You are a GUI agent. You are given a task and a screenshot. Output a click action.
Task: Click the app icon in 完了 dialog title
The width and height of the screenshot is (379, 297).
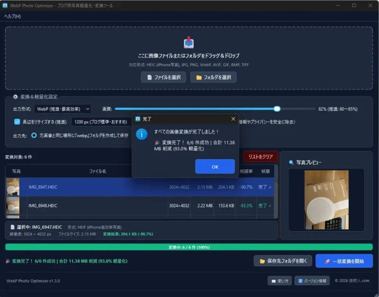(x=138, y=119)
